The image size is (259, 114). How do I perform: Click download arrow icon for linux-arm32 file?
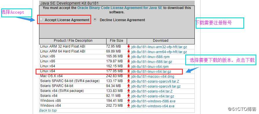[x=129, y=47]
